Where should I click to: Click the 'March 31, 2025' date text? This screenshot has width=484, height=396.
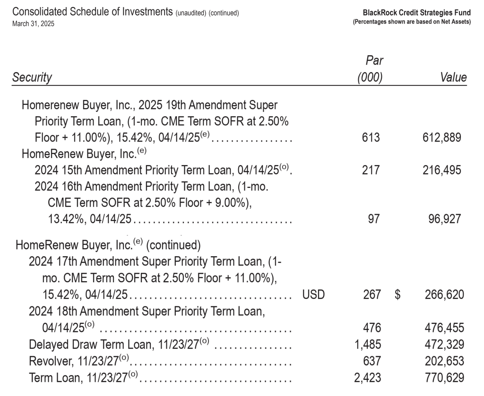[x=33, y=24]
